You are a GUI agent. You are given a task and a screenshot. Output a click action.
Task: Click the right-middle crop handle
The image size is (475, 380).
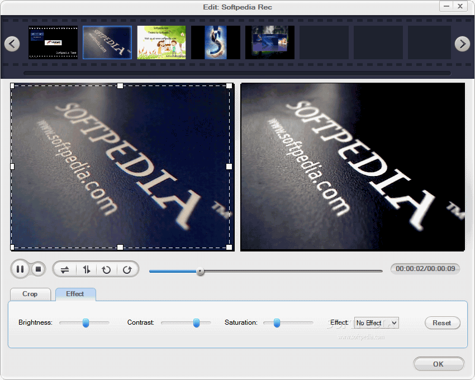point(229,167)
